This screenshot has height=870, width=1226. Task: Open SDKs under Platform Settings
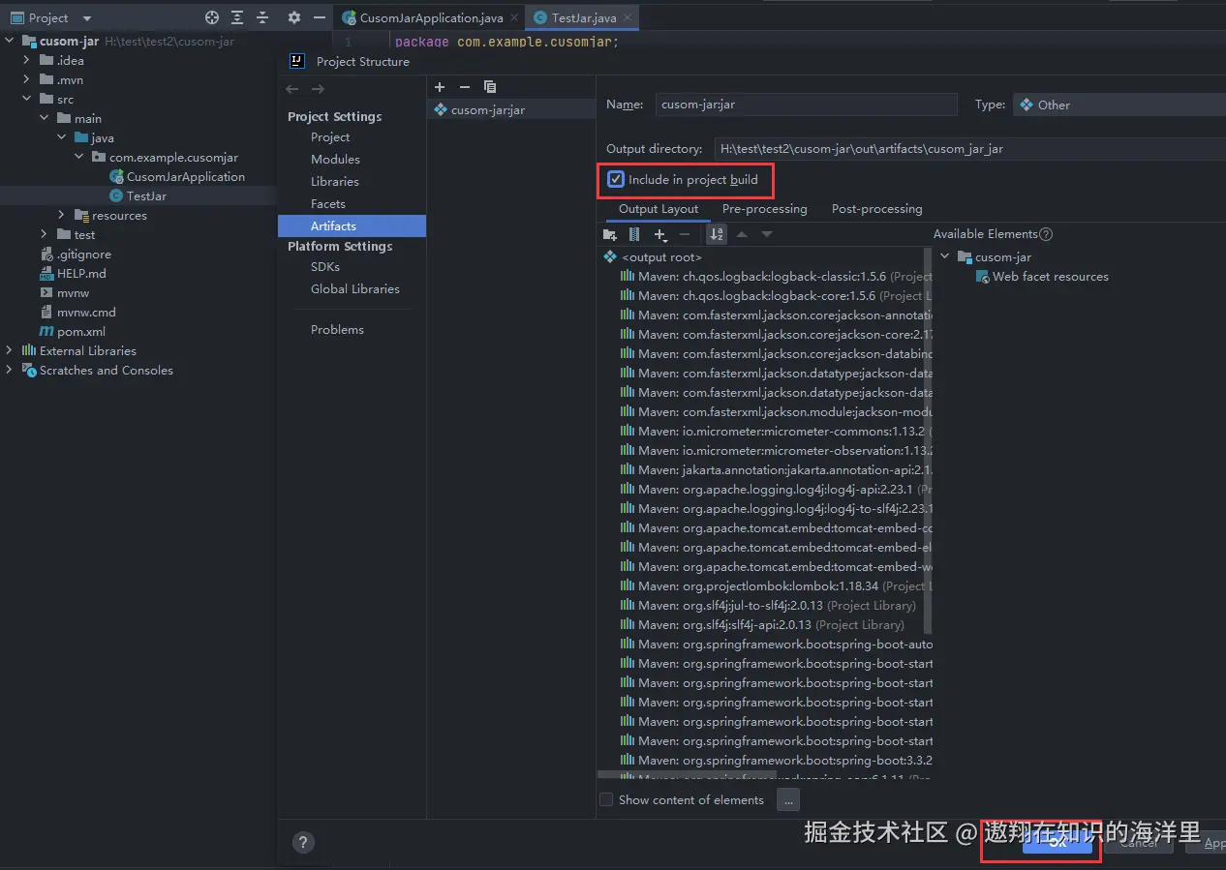click(324, 267)
